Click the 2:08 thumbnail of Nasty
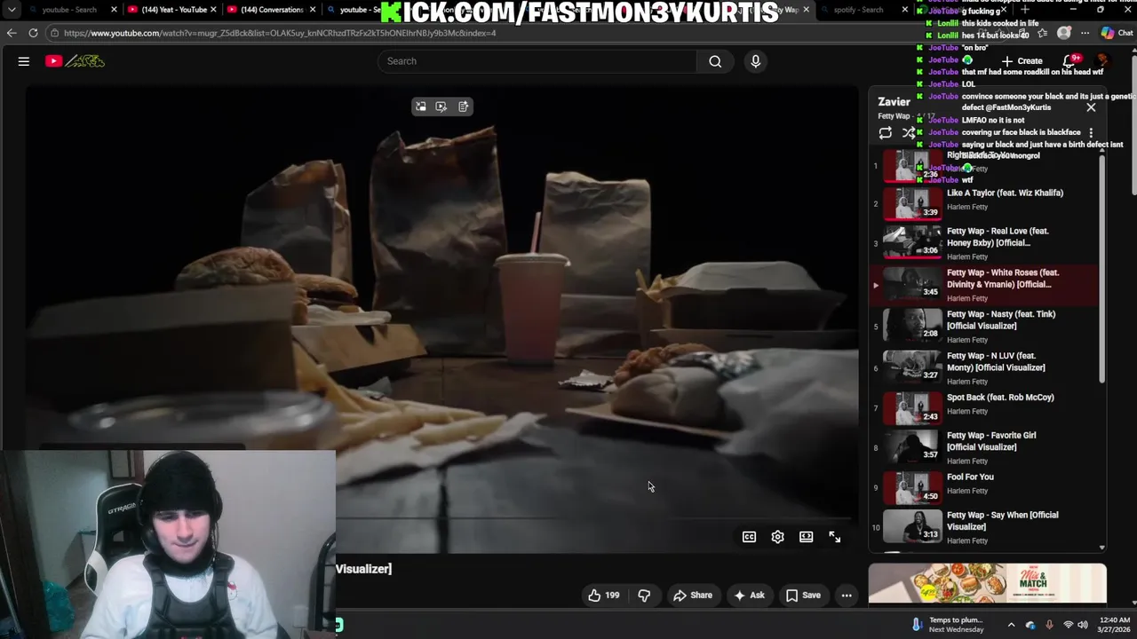Viewport: 1137px width, 639px height. pyautogui.click(x=912, y=324)
